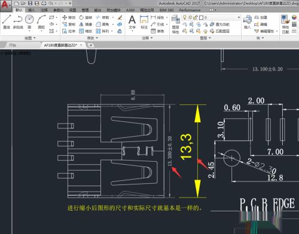Screen dimensions: 299x234
Task: Expand the Block (块) panel
Action: click(260, 38)
